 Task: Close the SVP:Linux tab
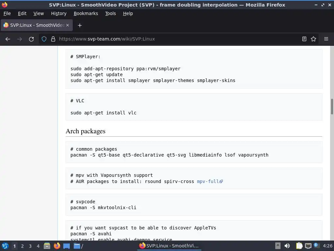68,25
